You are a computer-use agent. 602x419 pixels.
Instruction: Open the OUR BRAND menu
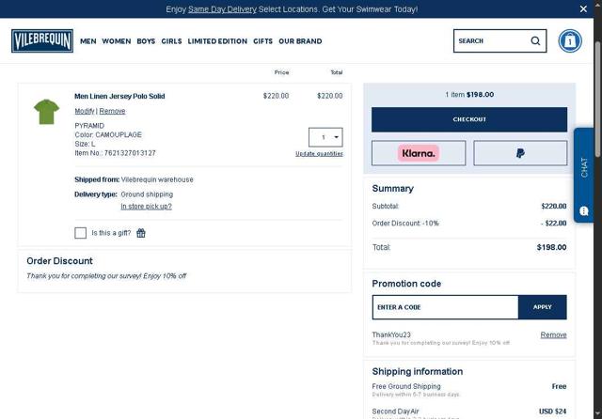pos(300,41)
